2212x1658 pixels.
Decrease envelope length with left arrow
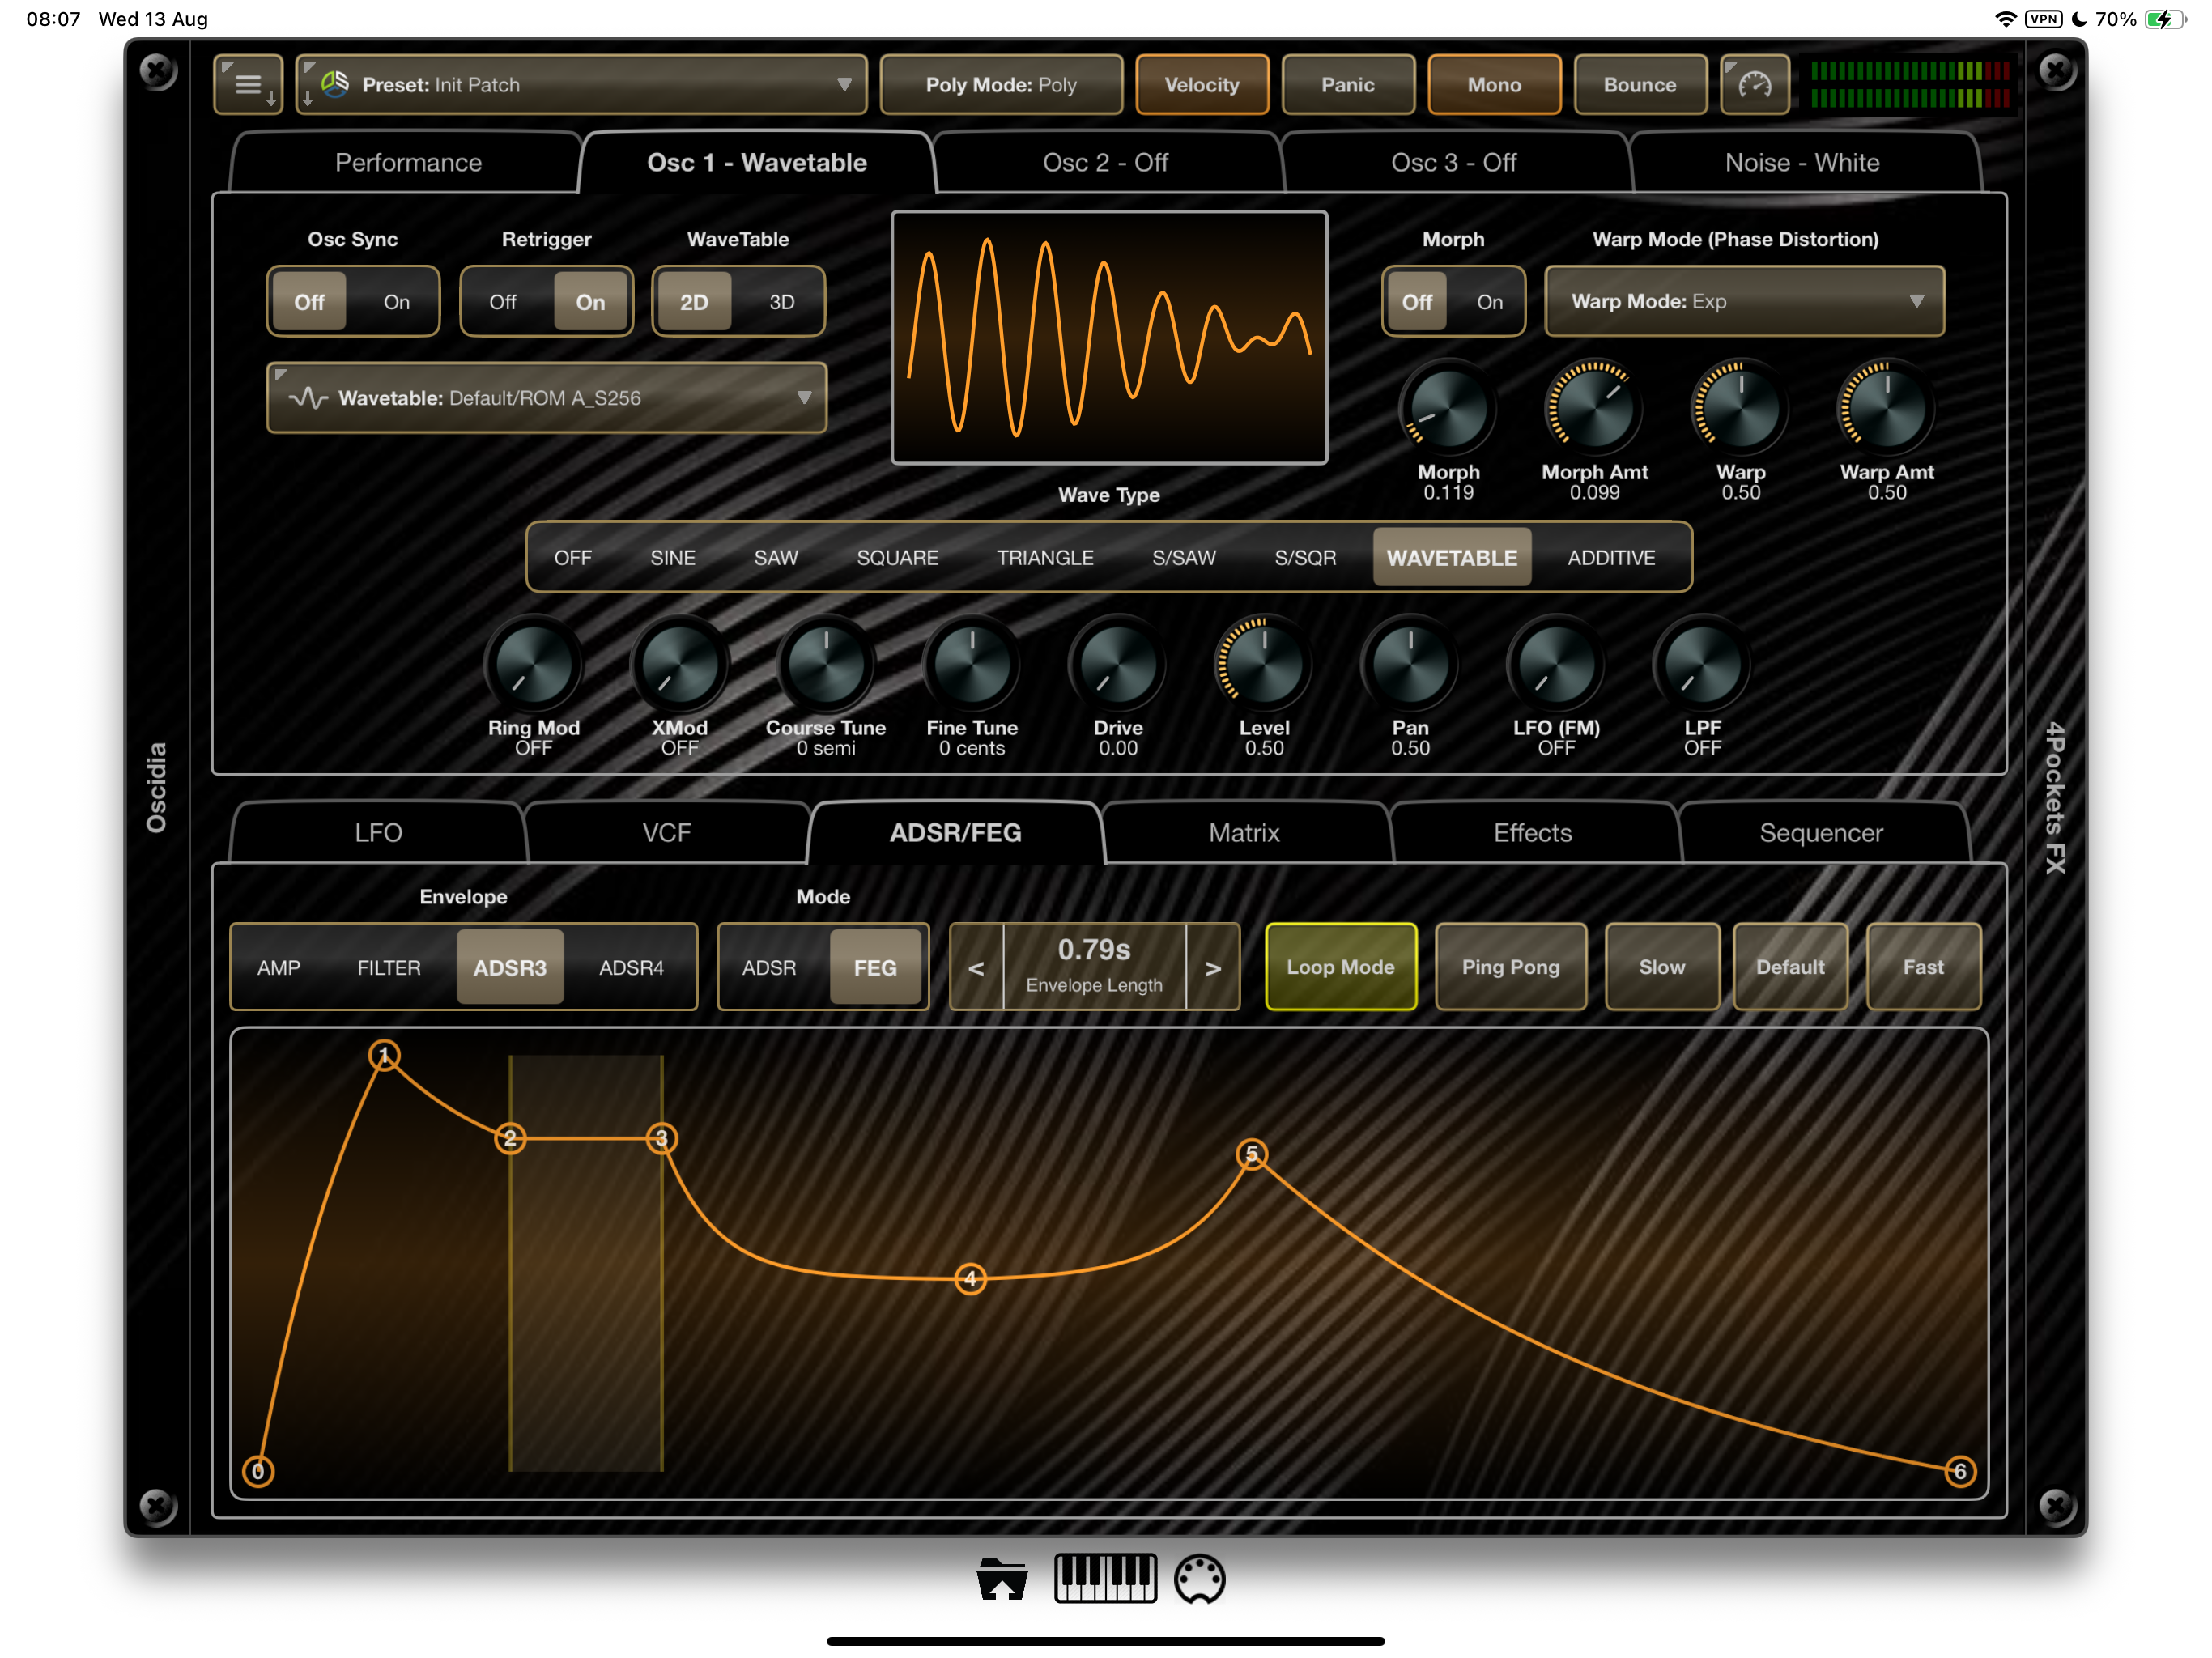(976, 968)
